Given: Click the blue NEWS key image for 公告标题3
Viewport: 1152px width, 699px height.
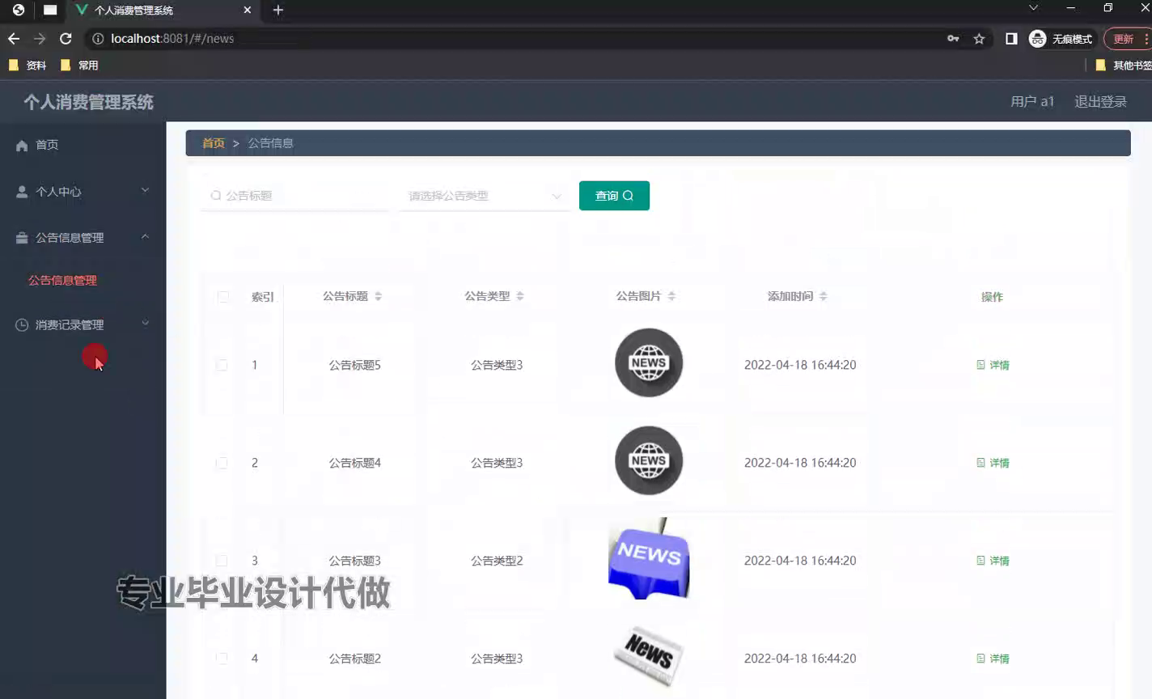Looking at the screenshot, I should click(649, 559).
